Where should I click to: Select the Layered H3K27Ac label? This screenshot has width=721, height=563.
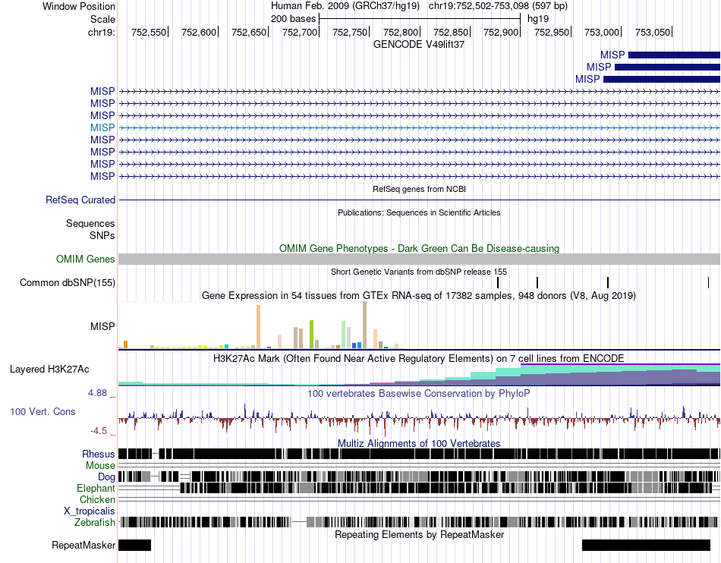point(49,370)
